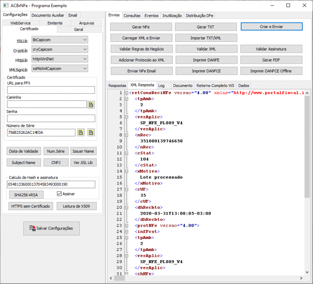The image size is (313, 284).
Task: Click the first icon beside Número de Série
Action: (81, 133)
